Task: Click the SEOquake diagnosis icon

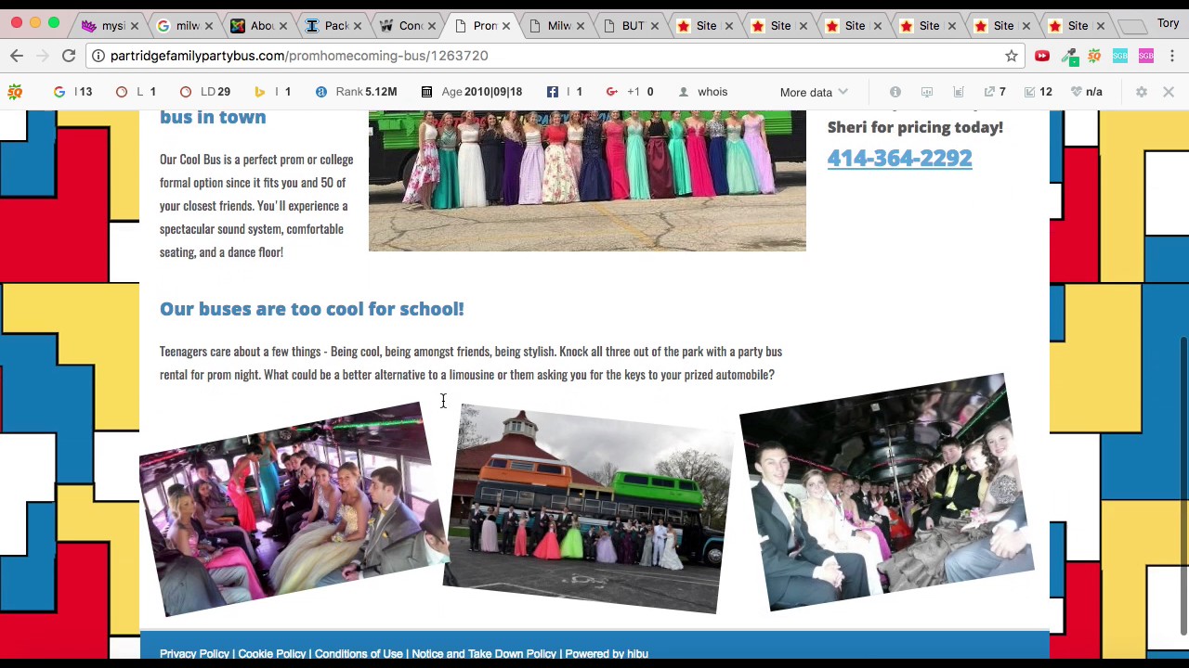Action: [927, 92]
